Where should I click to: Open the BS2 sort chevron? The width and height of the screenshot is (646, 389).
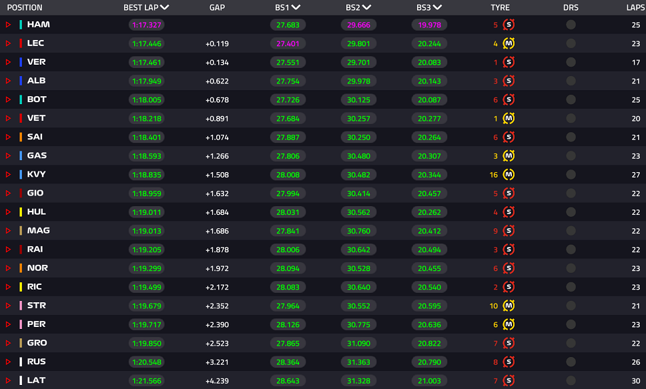coord(366,7)
